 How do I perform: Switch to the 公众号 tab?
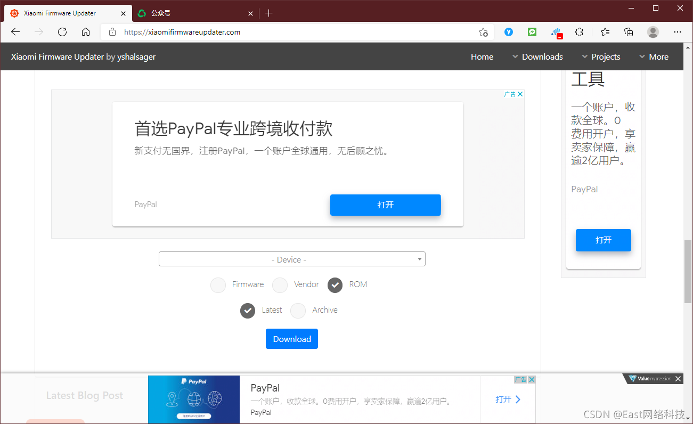tap(195, 13)
